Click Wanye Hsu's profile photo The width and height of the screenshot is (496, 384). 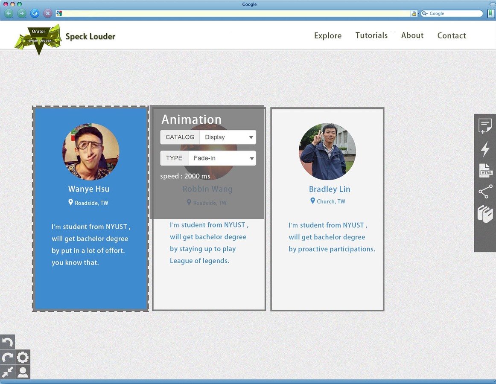(91, 152)
